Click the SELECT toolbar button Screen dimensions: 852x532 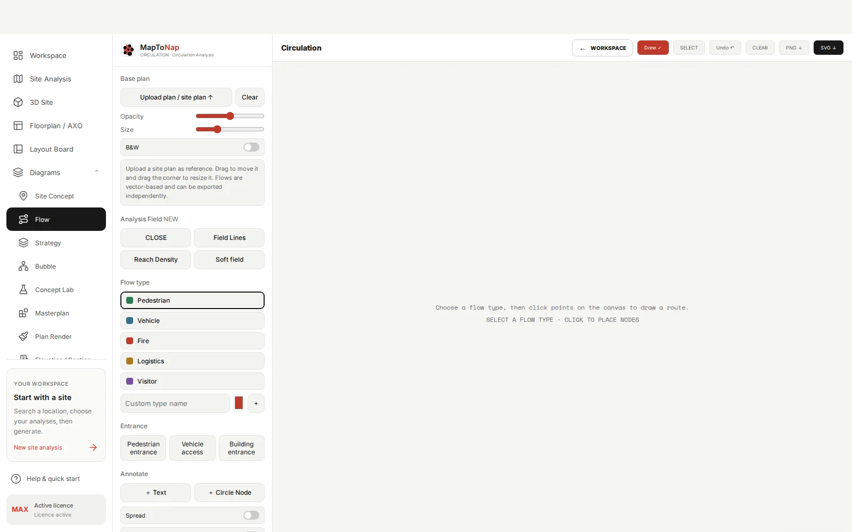[689, 48]
